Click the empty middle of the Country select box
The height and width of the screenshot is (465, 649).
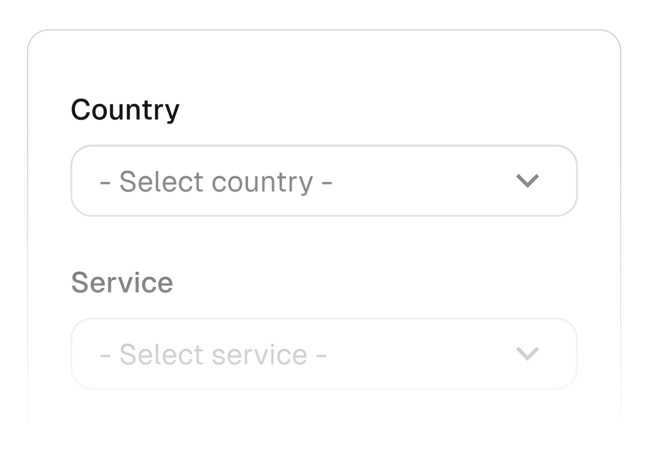point(422,181)
